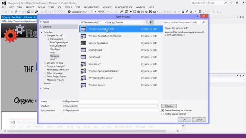Expand the Oxygene for Java node
Screen dimensions: 246x138
click(45, 63)
